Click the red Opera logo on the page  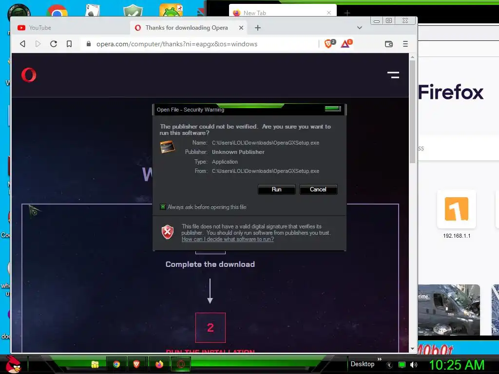[x=29, y=75]
